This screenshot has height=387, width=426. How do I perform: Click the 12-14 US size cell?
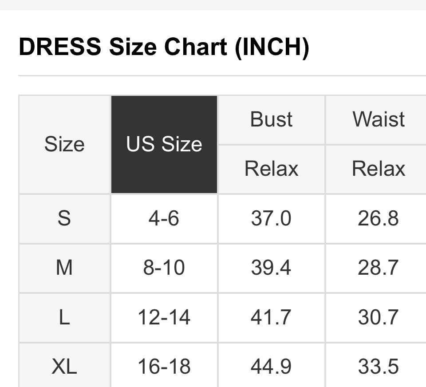click(x=164, y=317)
